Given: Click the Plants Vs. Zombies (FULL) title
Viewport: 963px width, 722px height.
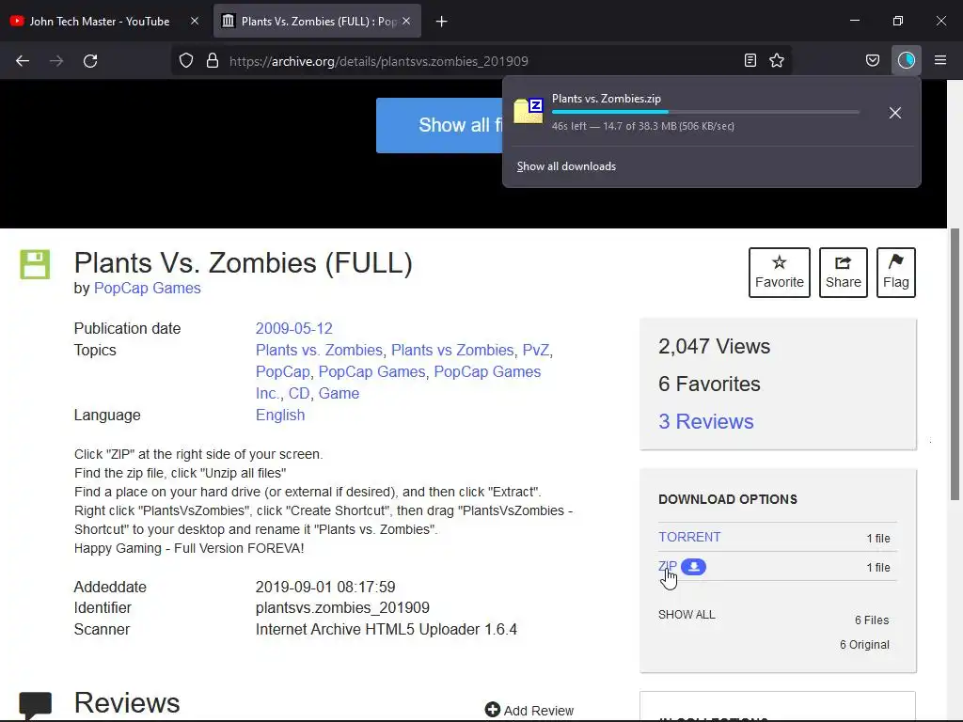Looking at the screenshot, I should 244,263.
